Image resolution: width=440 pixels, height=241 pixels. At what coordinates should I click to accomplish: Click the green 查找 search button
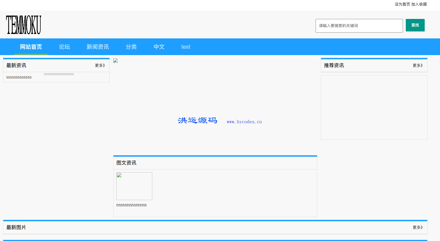[415, 25]
